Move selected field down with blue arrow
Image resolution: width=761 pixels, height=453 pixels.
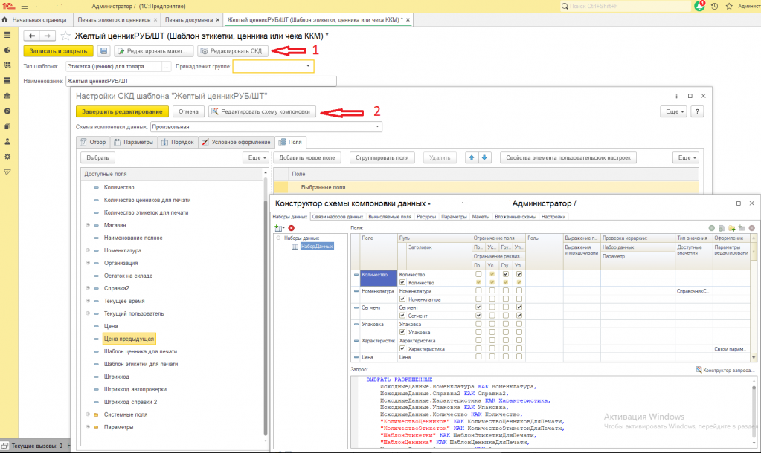coord(484,157)
